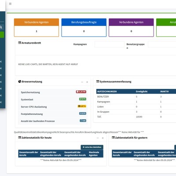Select the TAT row in system summary

point(136,117)
